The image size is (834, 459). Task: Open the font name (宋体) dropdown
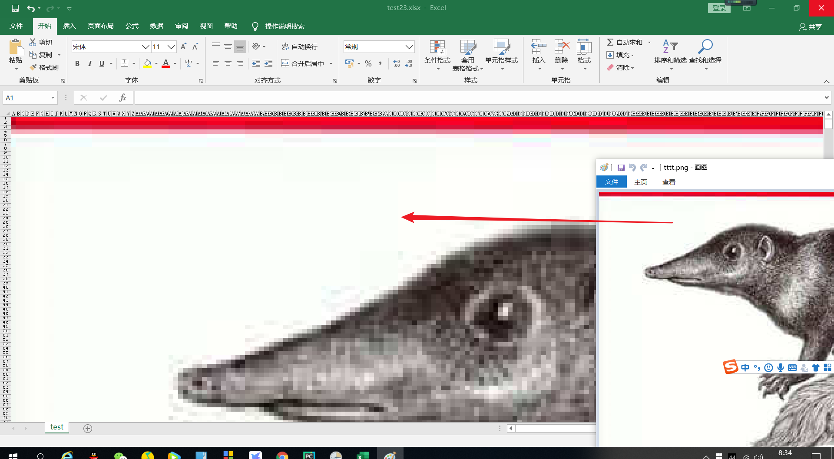(145, 46)
